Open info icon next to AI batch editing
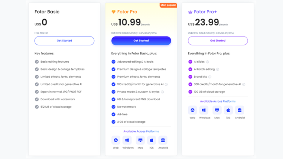Screen dimensions: 283x159 pos(218,69)
